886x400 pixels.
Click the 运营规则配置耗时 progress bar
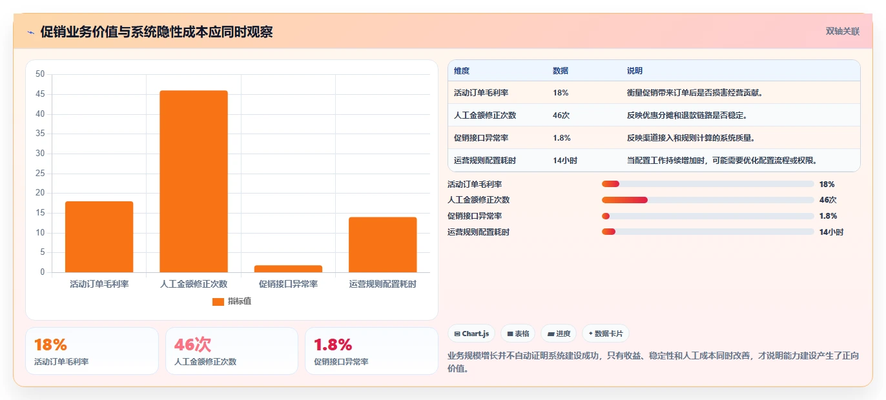click(x=708, y=232)
